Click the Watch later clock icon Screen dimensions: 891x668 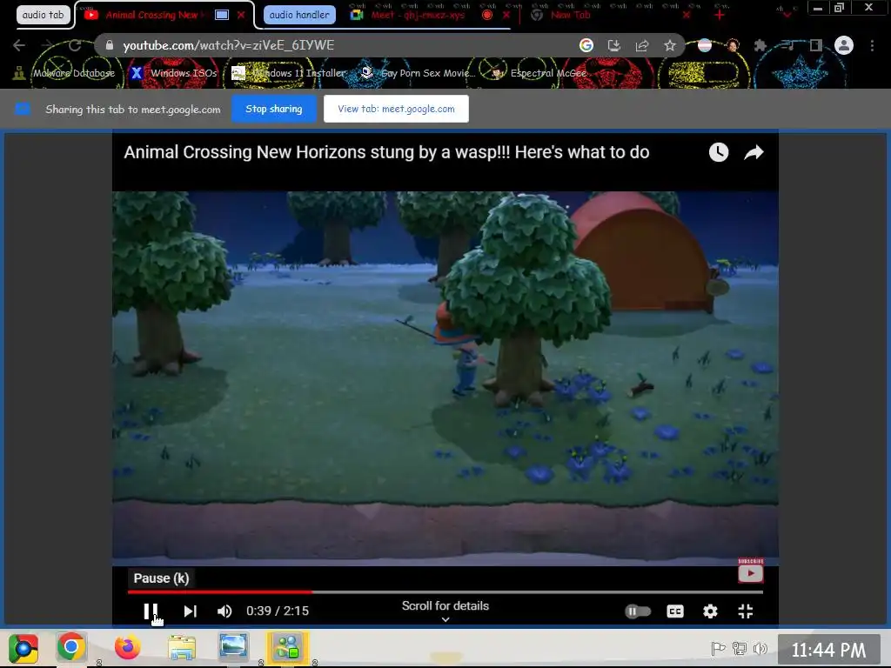point(719,152)
